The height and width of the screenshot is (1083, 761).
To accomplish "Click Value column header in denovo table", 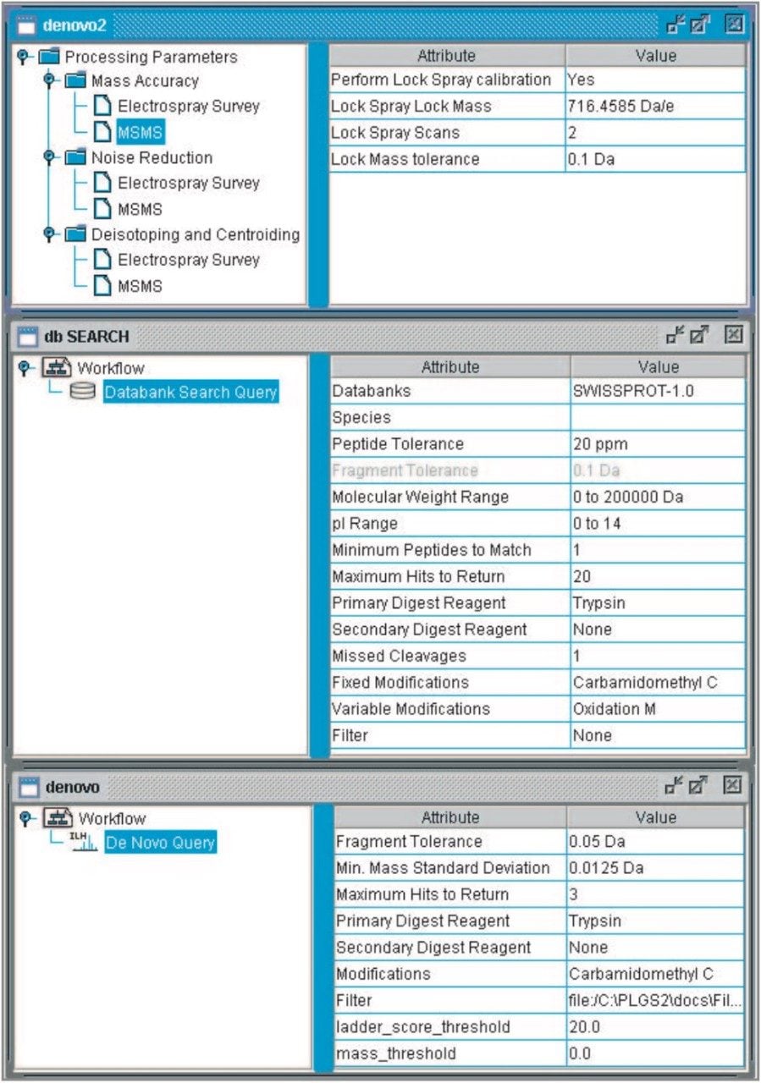I will (x=656, y=817).
